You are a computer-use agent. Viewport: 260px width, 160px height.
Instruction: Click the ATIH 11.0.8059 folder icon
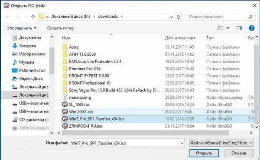65,54
